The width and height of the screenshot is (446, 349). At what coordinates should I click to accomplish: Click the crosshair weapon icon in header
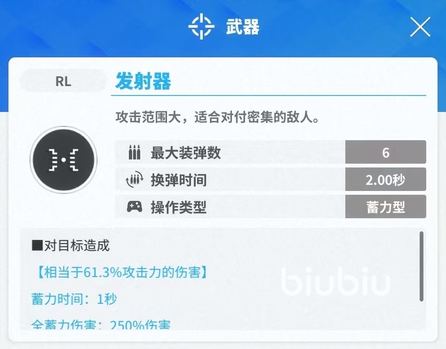pos(201,27)
